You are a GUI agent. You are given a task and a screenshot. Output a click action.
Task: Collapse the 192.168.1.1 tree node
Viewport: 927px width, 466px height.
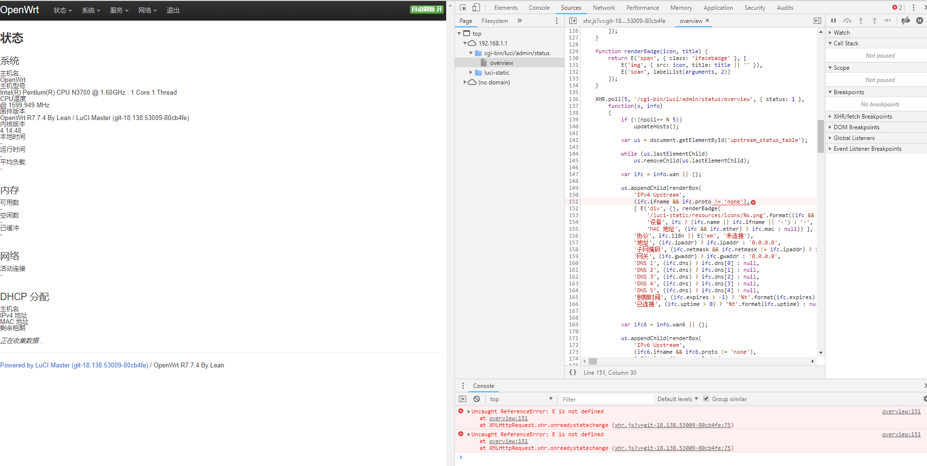point(465,43)
